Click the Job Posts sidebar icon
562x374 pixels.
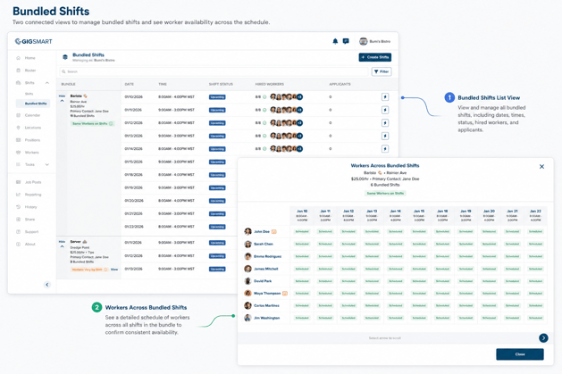pyautogui.click(x=18, y=182)
